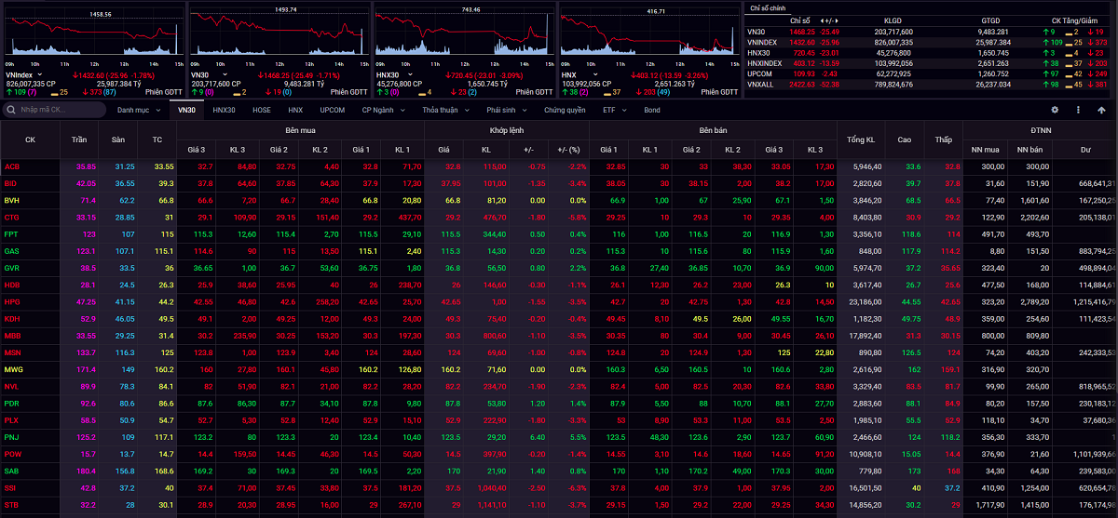Click the Tổng KL column header
Viewport: 1118px width, 518px height.
pos(860,139)
